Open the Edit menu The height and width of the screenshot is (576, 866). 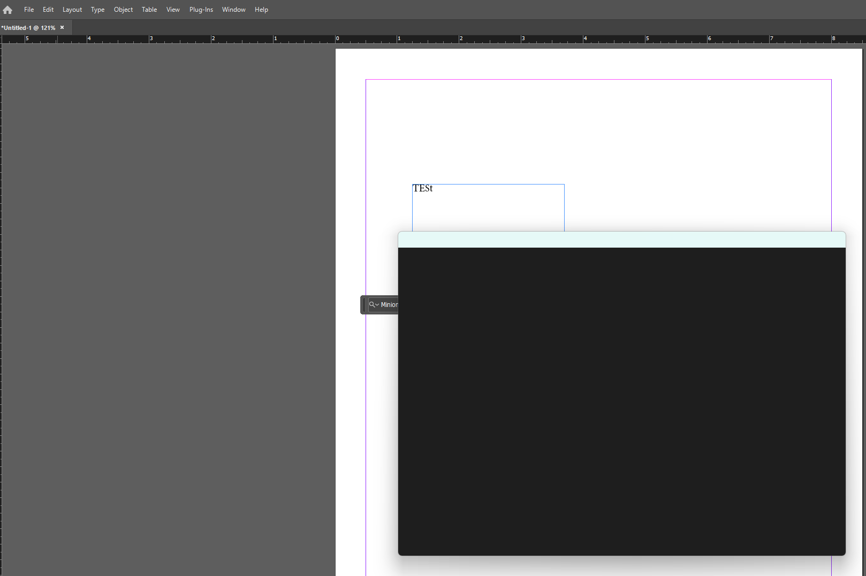pyautogui.click(x=48, y=9)
